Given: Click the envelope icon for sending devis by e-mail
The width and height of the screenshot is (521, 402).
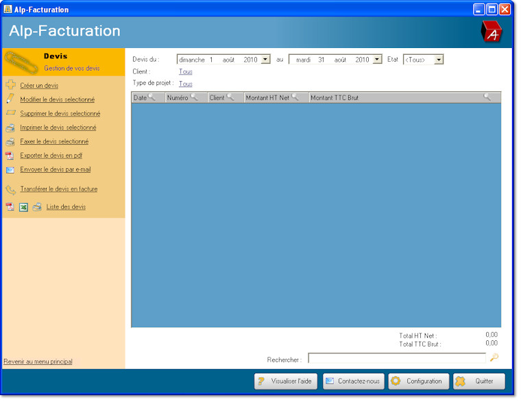Looking at the screenshot, I should tap(10, 169).
